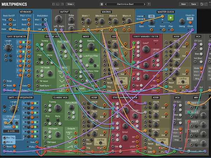
Task: Toggle the bottom panel layout icon
Action: click(x=58, y=4)
